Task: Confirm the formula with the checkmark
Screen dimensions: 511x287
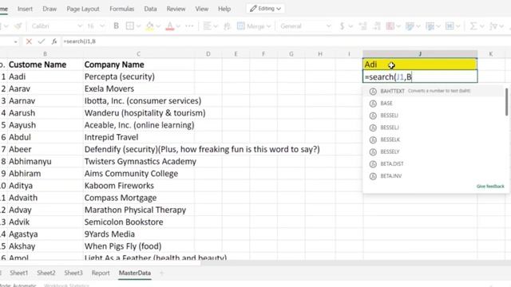Action: click(42, 41)
